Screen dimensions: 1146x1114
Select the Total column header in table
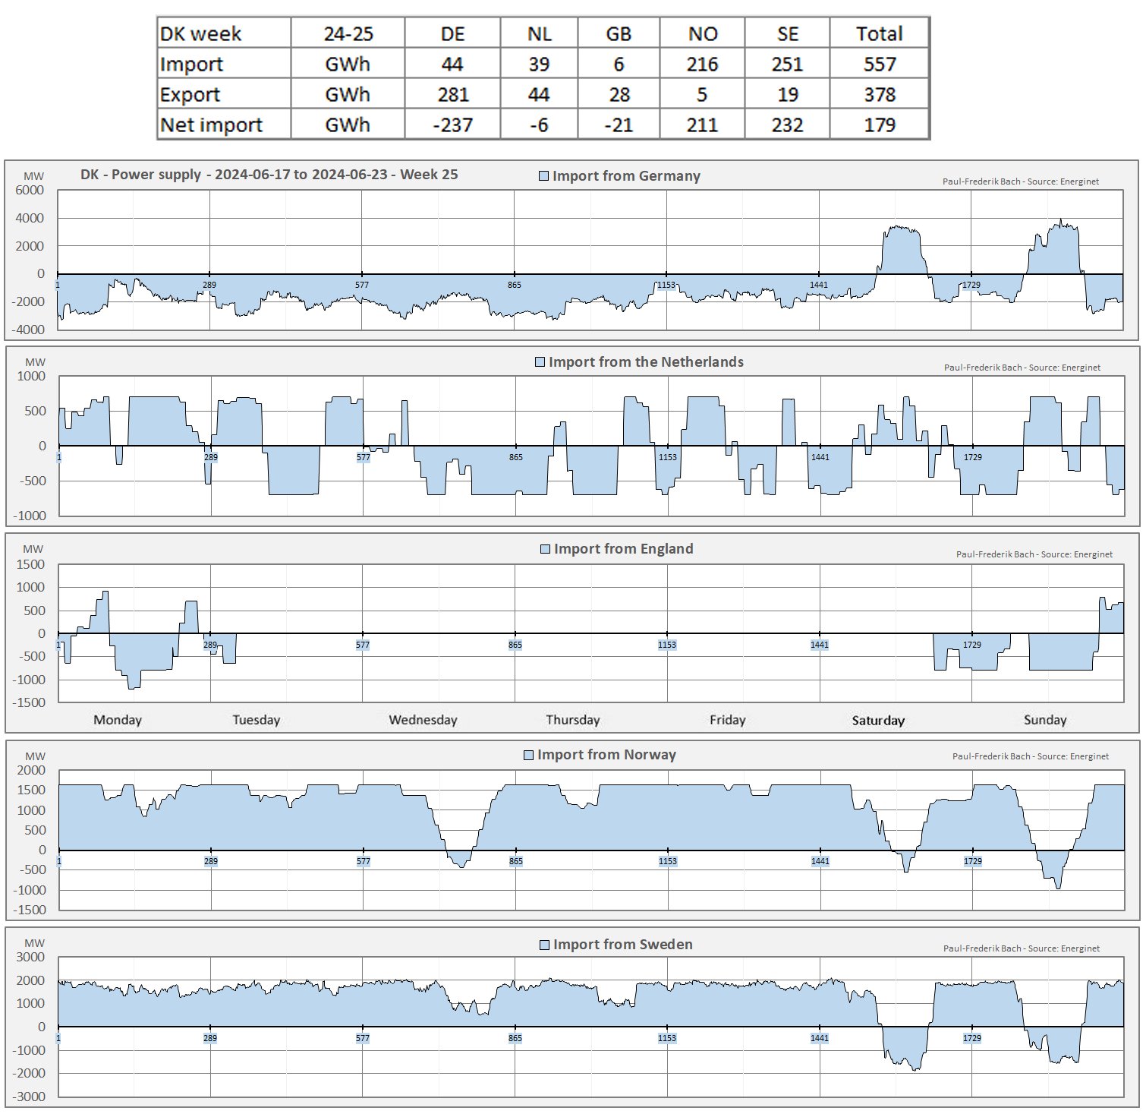(x=879, y=33)
